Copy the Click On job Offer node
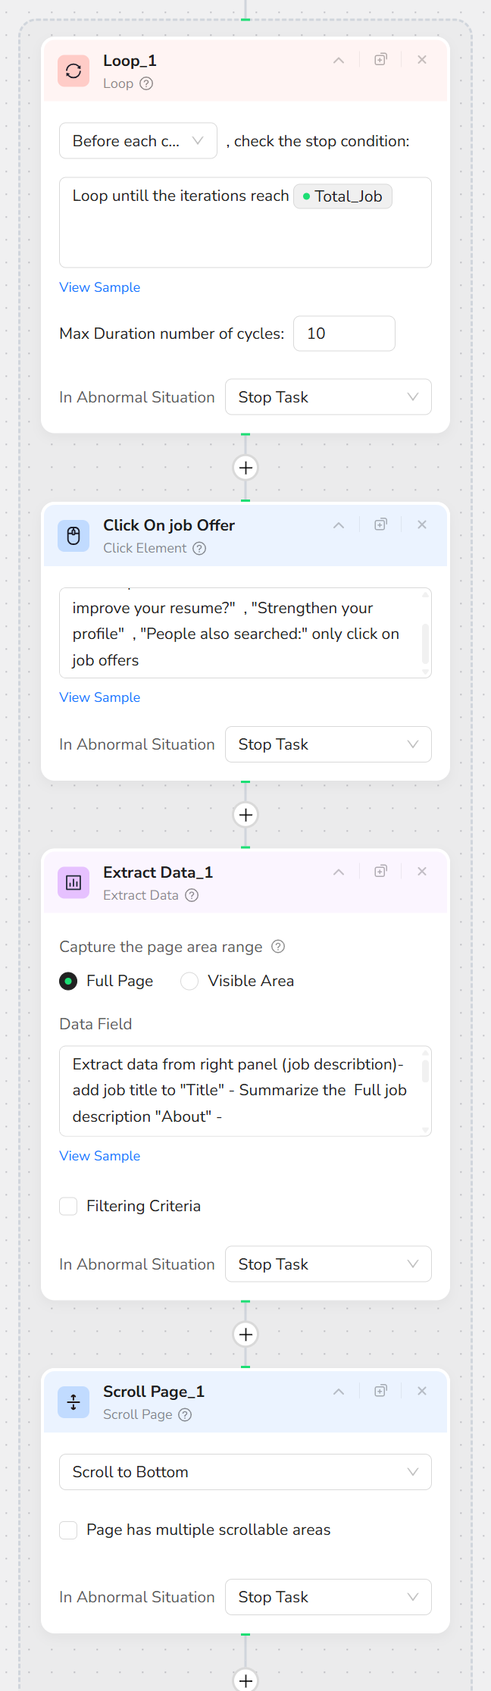Viewport: 491px width, 1691px height. click(380, 525)
